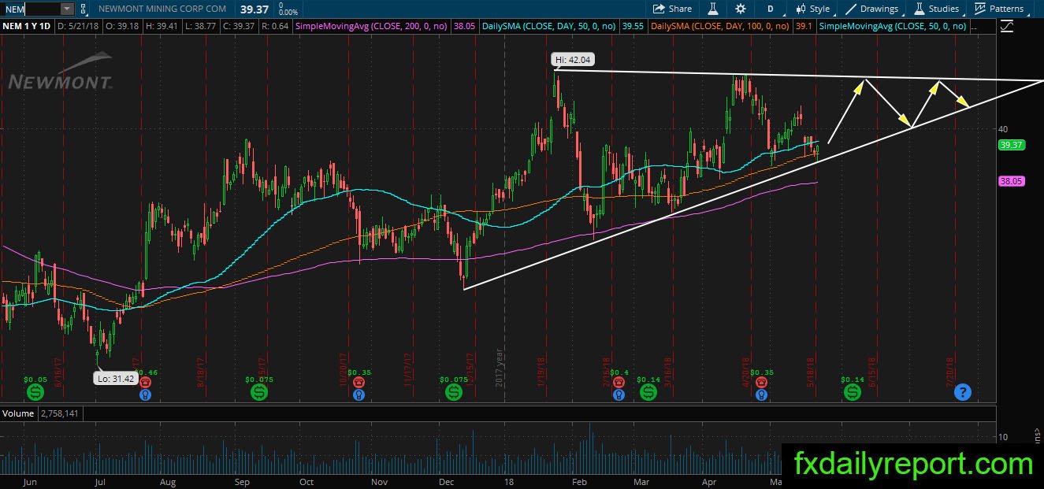Click the blue question mark event icon
This screenshot has width=1044, height=489.
coord(962,391)
